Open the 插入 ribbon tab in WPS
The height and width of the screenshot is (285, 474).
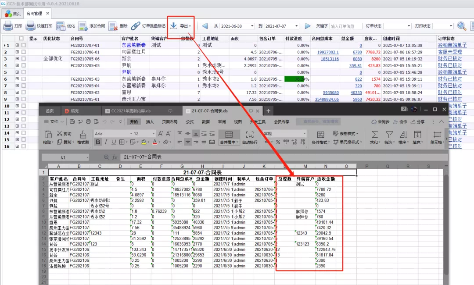150,121
